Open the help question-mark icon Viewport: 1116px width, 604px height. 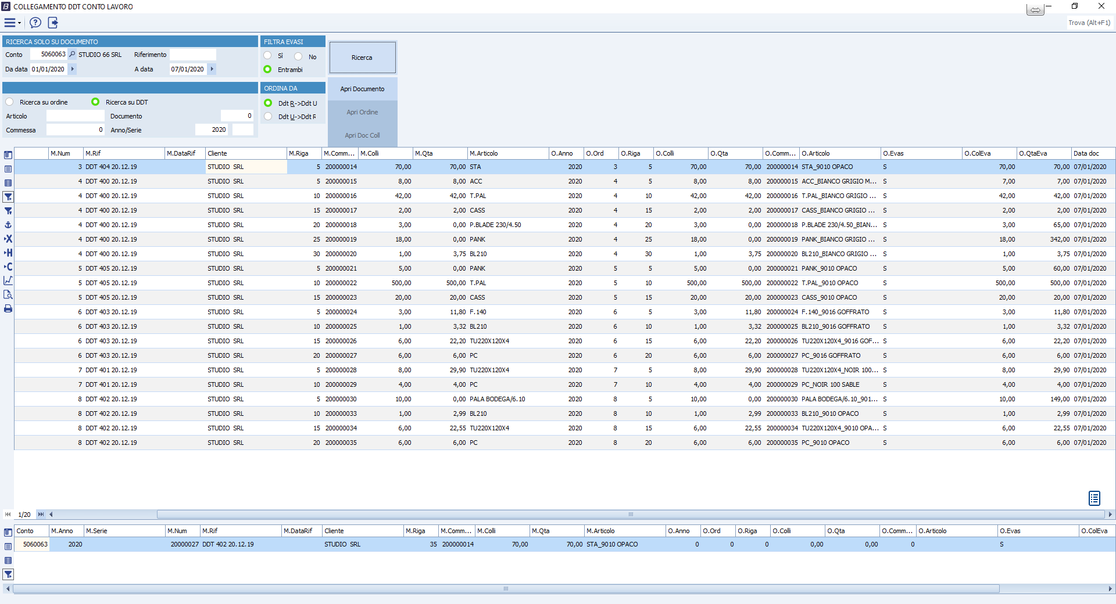click(x=35, y=23)
